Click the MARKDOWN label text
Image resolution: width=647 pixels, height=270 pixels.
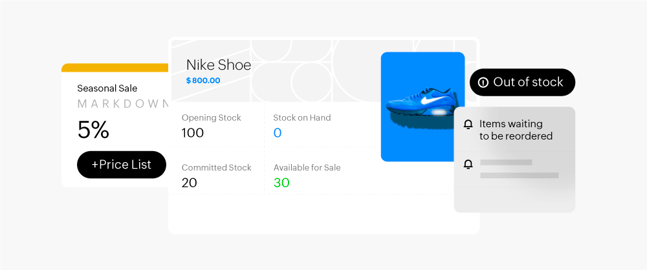(123, 104)
